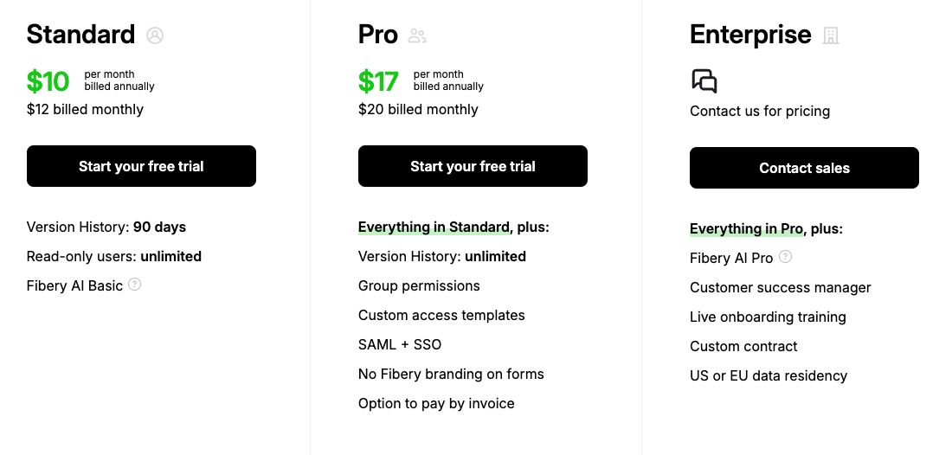952x455 pixels.
Task: Click the $17 Pro price
Action: tap(378, 81)
